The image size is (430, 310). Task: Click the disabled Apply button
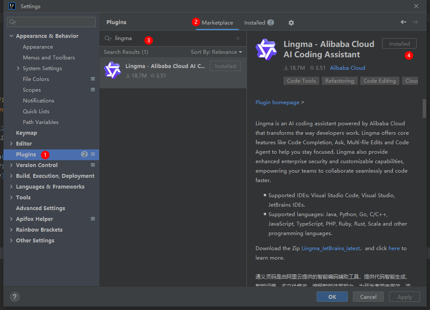click(x=405, y=297)
